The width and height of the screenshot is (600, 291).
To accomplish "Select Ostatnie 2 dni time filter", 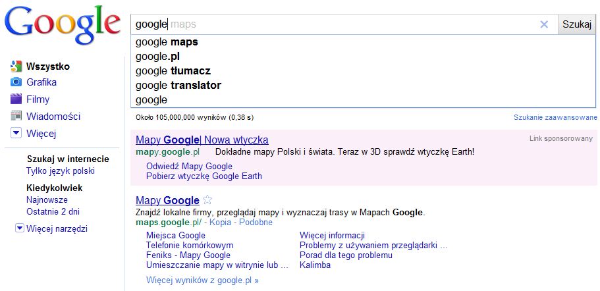I will [53, 211].
